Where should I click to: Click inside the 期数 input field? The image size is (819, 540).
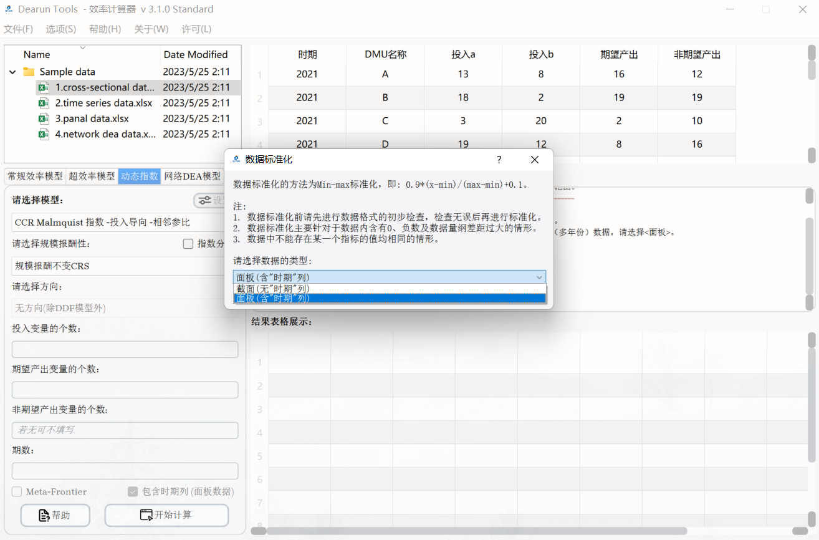[x=125, y=470]
